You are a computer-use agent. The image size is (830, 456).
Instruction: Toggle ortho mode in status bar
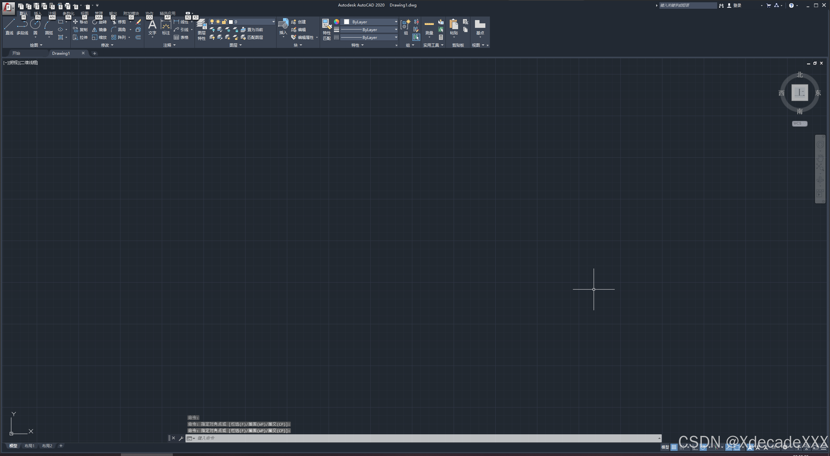(x=695, y=447)
